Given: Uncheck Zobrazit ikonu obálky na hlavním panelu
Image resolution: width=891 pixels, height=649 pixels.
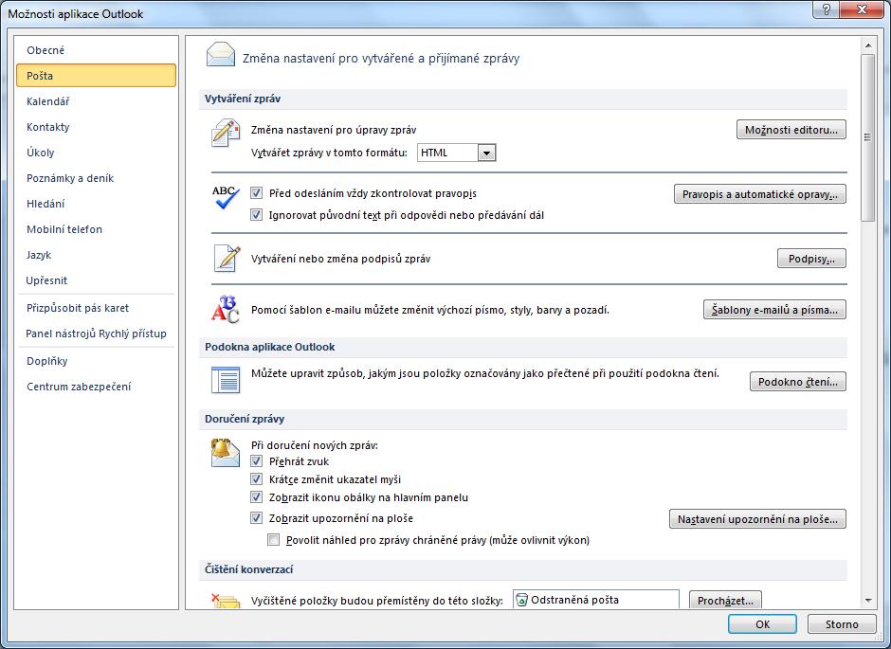Looking at the screenshot, I should click(256, 497).
